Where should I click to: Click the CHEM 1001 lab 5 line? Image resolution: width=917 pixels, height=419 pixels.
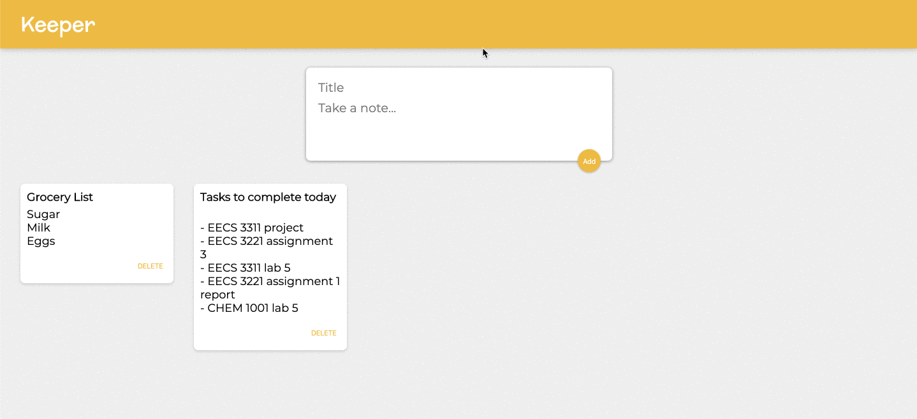click(250, 308)
